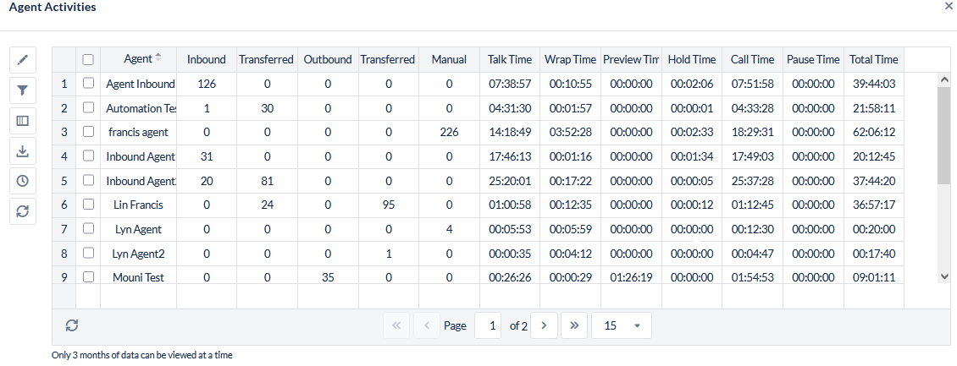The height and width of the screenshot is (366, 957).
Task: Open the rows-per-page dropdown showing 15
Action: pyautogui.click(x=621, y=326)
